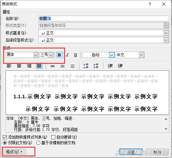Image resolution: width=172 pixels, height=158 pixels.
Task: Expand the 后续段落样式 dropdown
Action: pyautogui.click(x=166, y=40)
